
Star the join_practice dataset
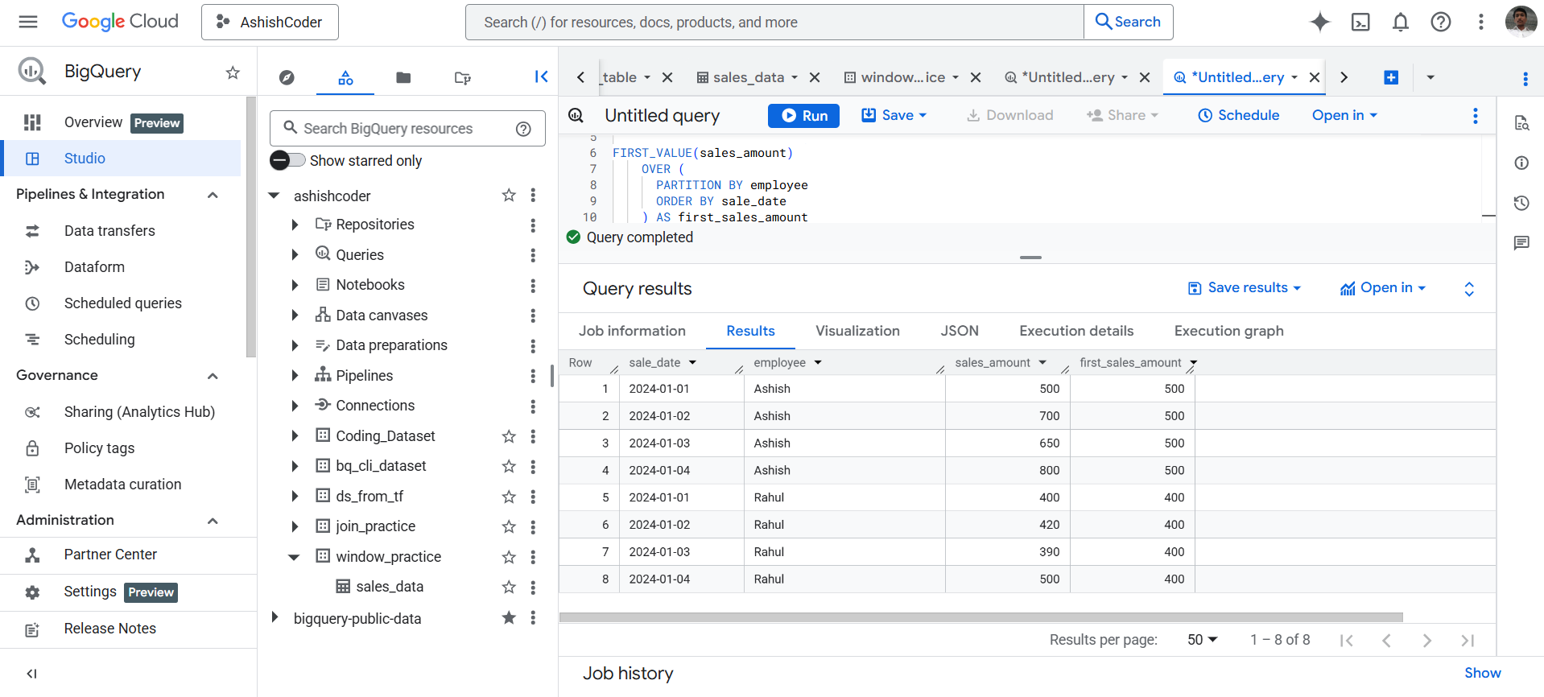(x=509, y=526)
